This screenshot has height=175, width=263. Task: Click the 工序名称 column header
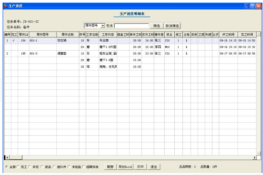[x=92, y=35]
